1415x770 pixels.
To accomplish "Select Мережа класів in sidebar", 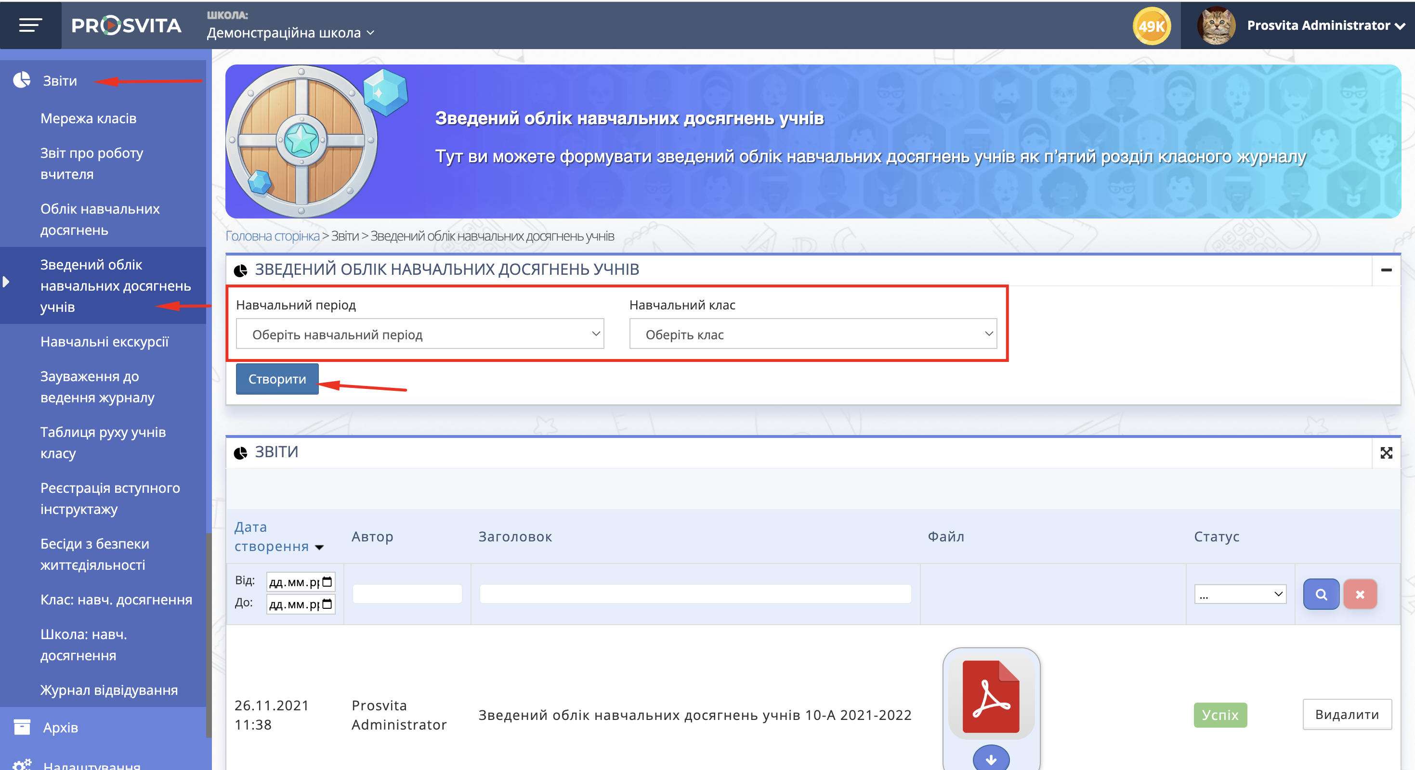I will 89,118.
